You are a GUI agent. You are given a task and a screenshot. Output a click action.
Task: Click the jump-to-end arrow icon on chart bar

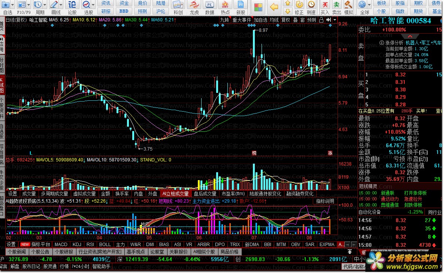click(x=329, y=20)
